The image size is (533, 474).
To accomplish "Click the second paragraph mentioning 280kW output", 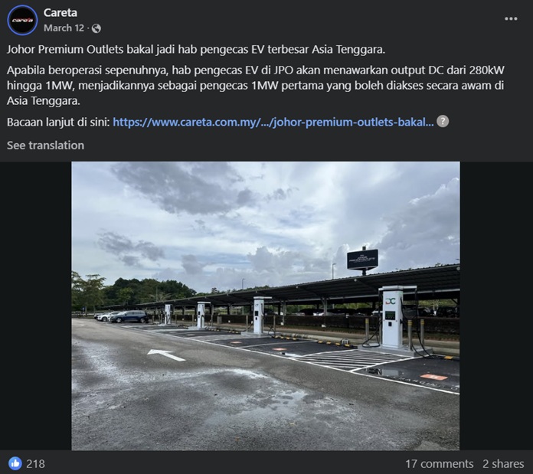I will tap(255, 86).
